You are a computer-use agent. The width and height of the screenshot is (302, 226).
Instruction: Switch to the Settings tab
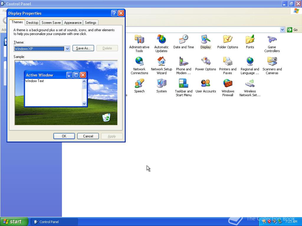click(x=91, y=22)
